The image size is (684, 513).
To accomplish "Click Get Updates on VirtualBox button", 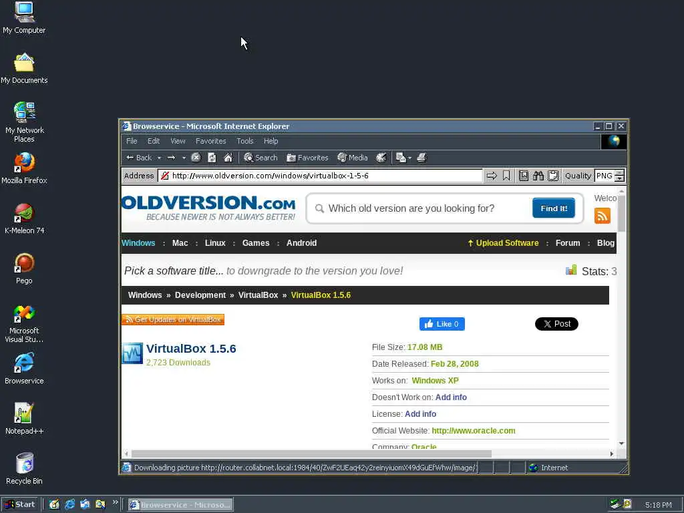I will coord(173,320).
